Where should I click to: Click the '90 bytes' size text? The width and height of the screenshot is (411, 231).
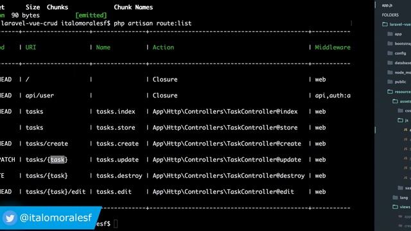26,15
